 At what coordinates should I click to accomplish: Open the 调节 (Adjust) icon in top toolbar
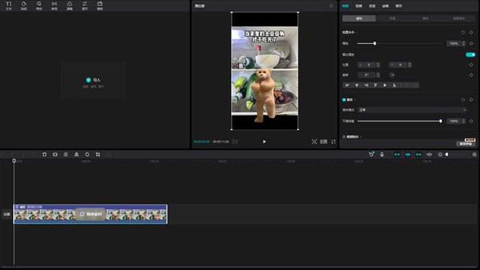[85, 5]
